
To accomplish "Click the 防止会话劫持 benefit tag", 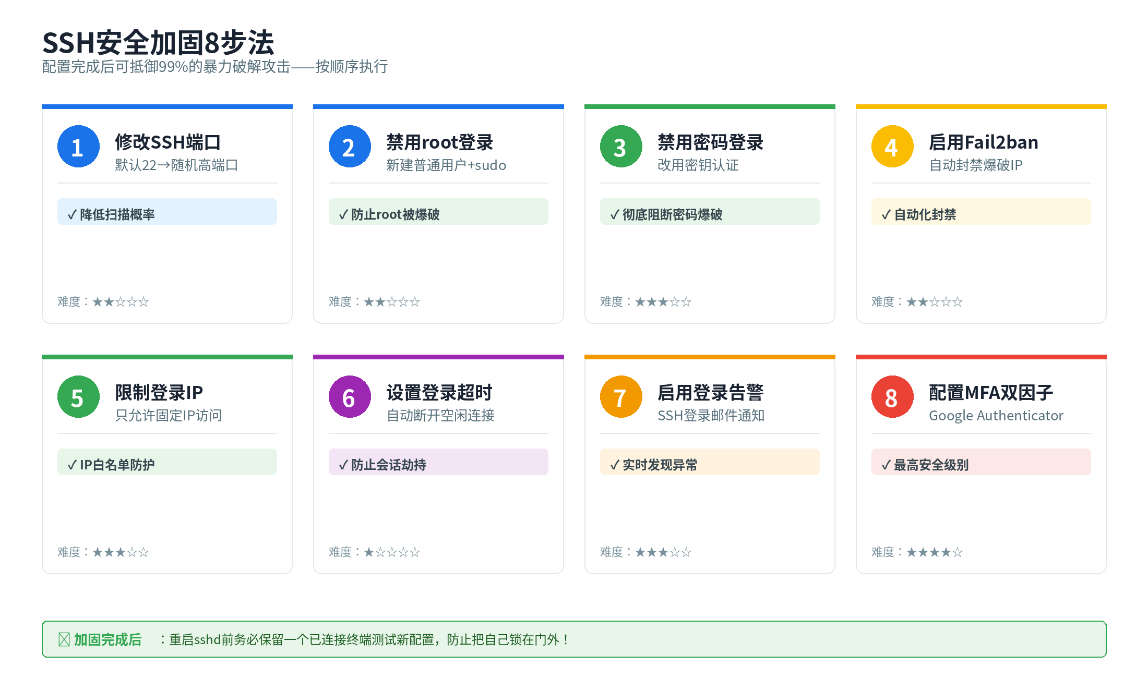I will click(438, 462).
